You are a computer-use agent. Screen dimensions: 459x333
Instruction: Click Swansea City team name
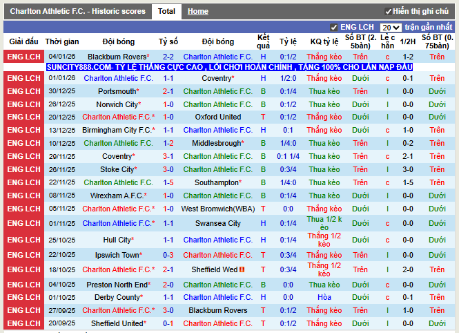point(218,223)
